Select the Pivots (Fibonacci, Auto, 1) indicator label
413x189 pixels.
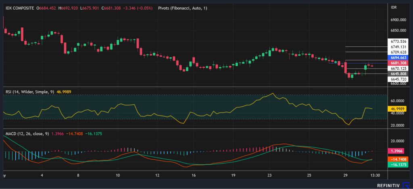183,8
